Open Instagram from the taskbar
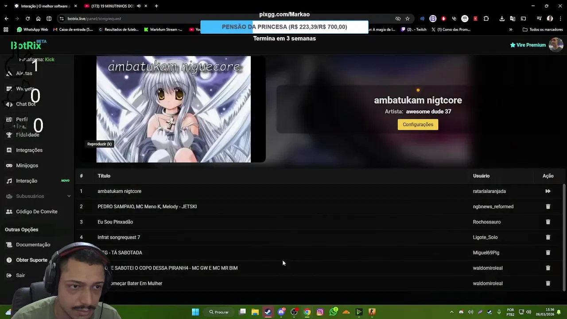 320,312
